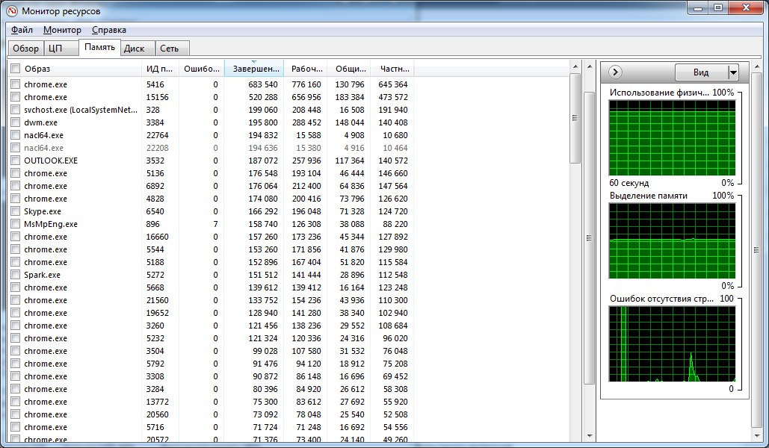
Task: Check the dwm.exe process checkbox
Action: click(15, 122)
